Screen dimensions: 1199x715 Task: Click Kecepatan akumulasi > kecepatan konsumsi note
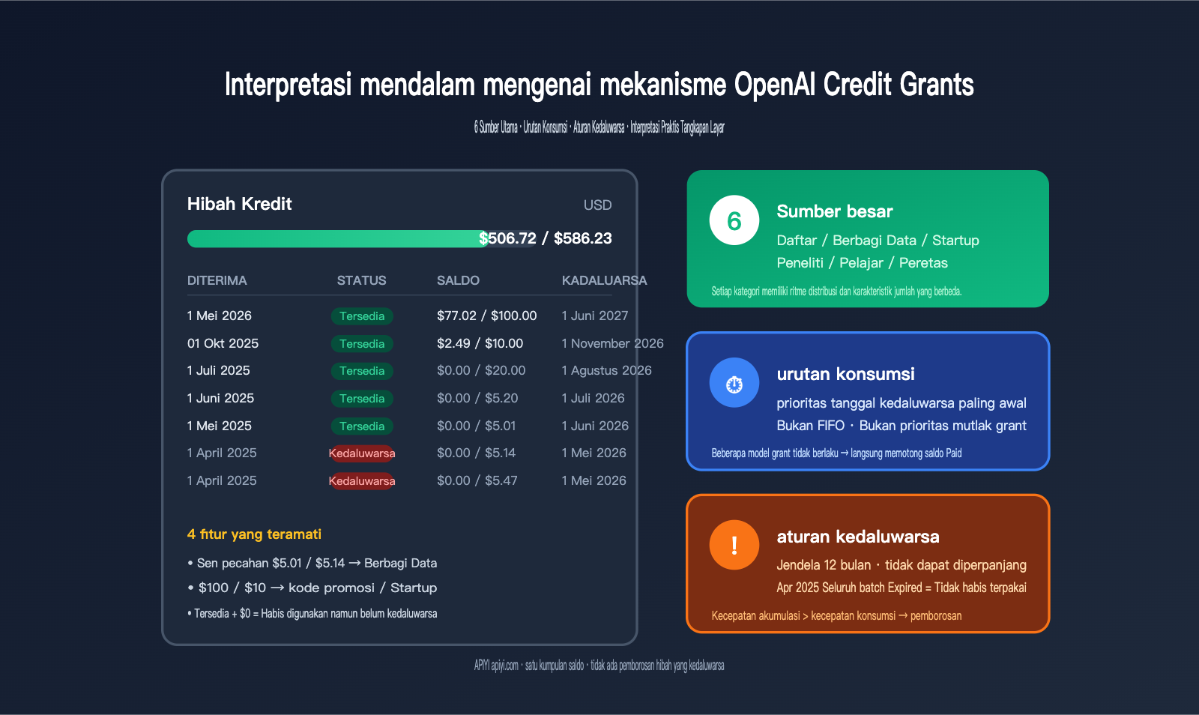tap(836, 616)
